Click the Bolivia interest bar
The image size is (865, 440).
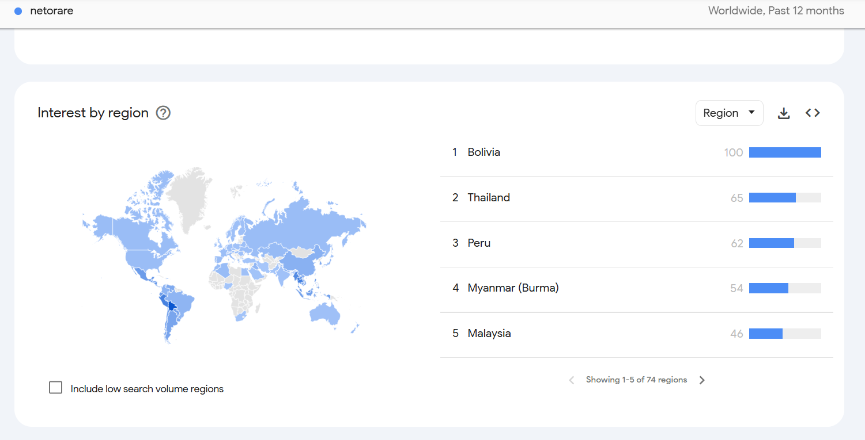pyautogui.click(x=785, y=152)
